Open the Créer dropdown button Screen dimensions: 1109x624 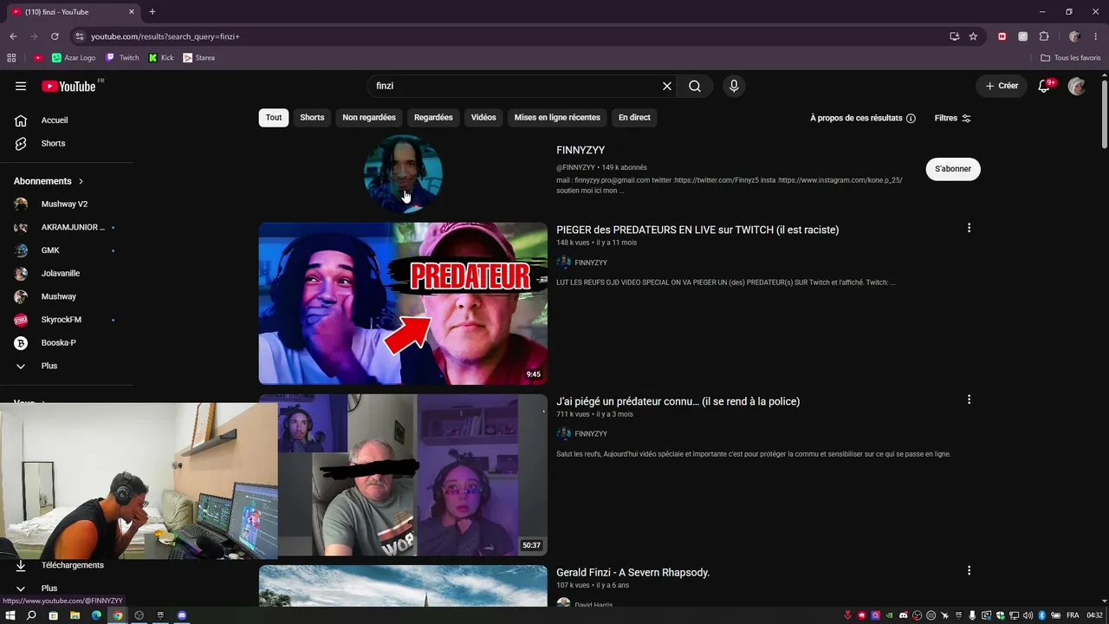click(1002, 86)
